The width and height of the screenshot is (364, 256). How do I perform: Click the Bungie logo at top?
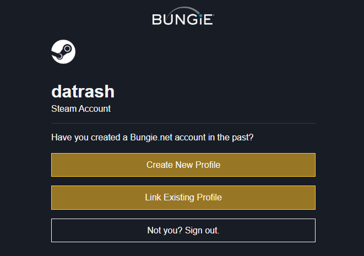[183, 16]
